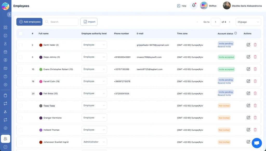The image size is (266, 151).
Task: Open the chat bubble in the bottom corner
Action: click(257, 143)
